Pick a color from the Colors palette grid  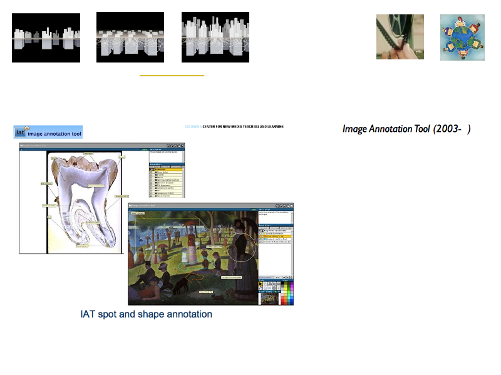coord(285,294)
